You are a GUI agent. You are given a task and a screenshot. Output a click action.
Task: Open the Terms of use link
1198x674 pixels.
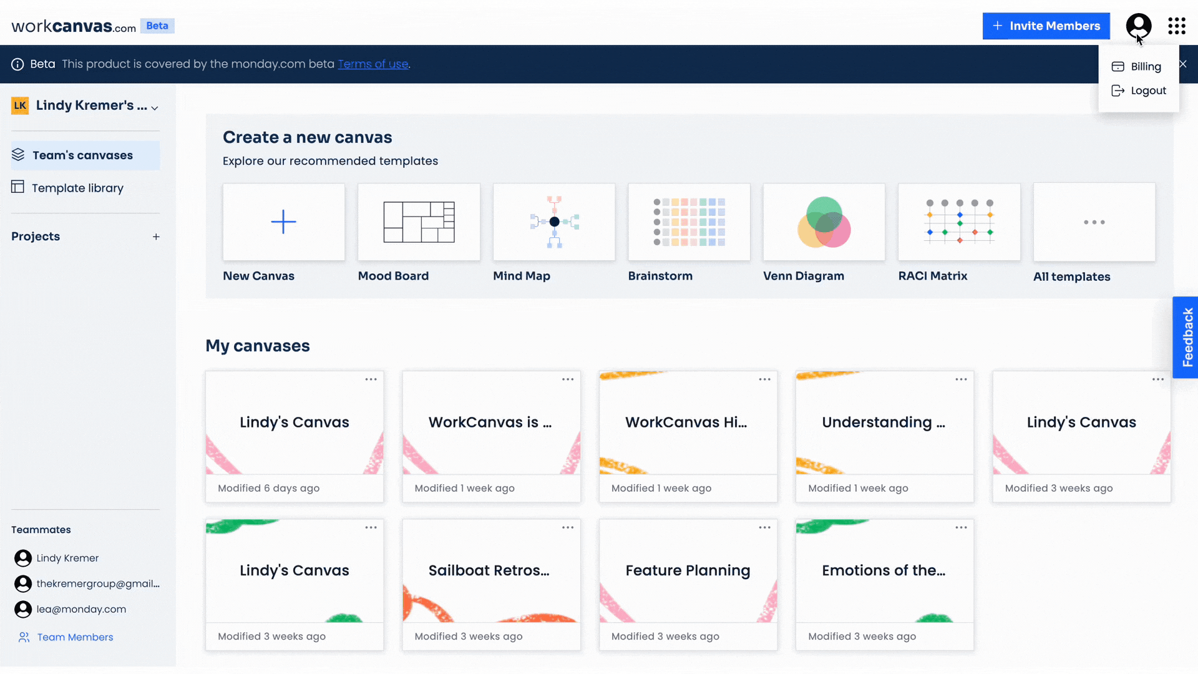pyautogui.click(x=373, y=64)
